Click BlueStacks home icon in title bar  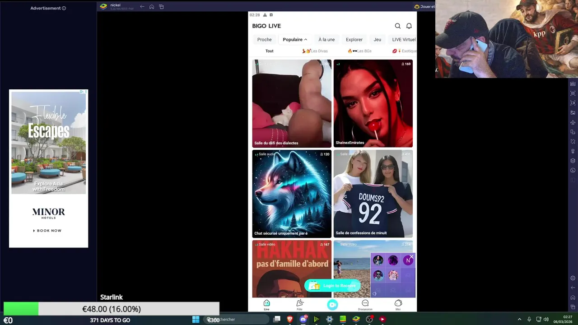point(152,6)
